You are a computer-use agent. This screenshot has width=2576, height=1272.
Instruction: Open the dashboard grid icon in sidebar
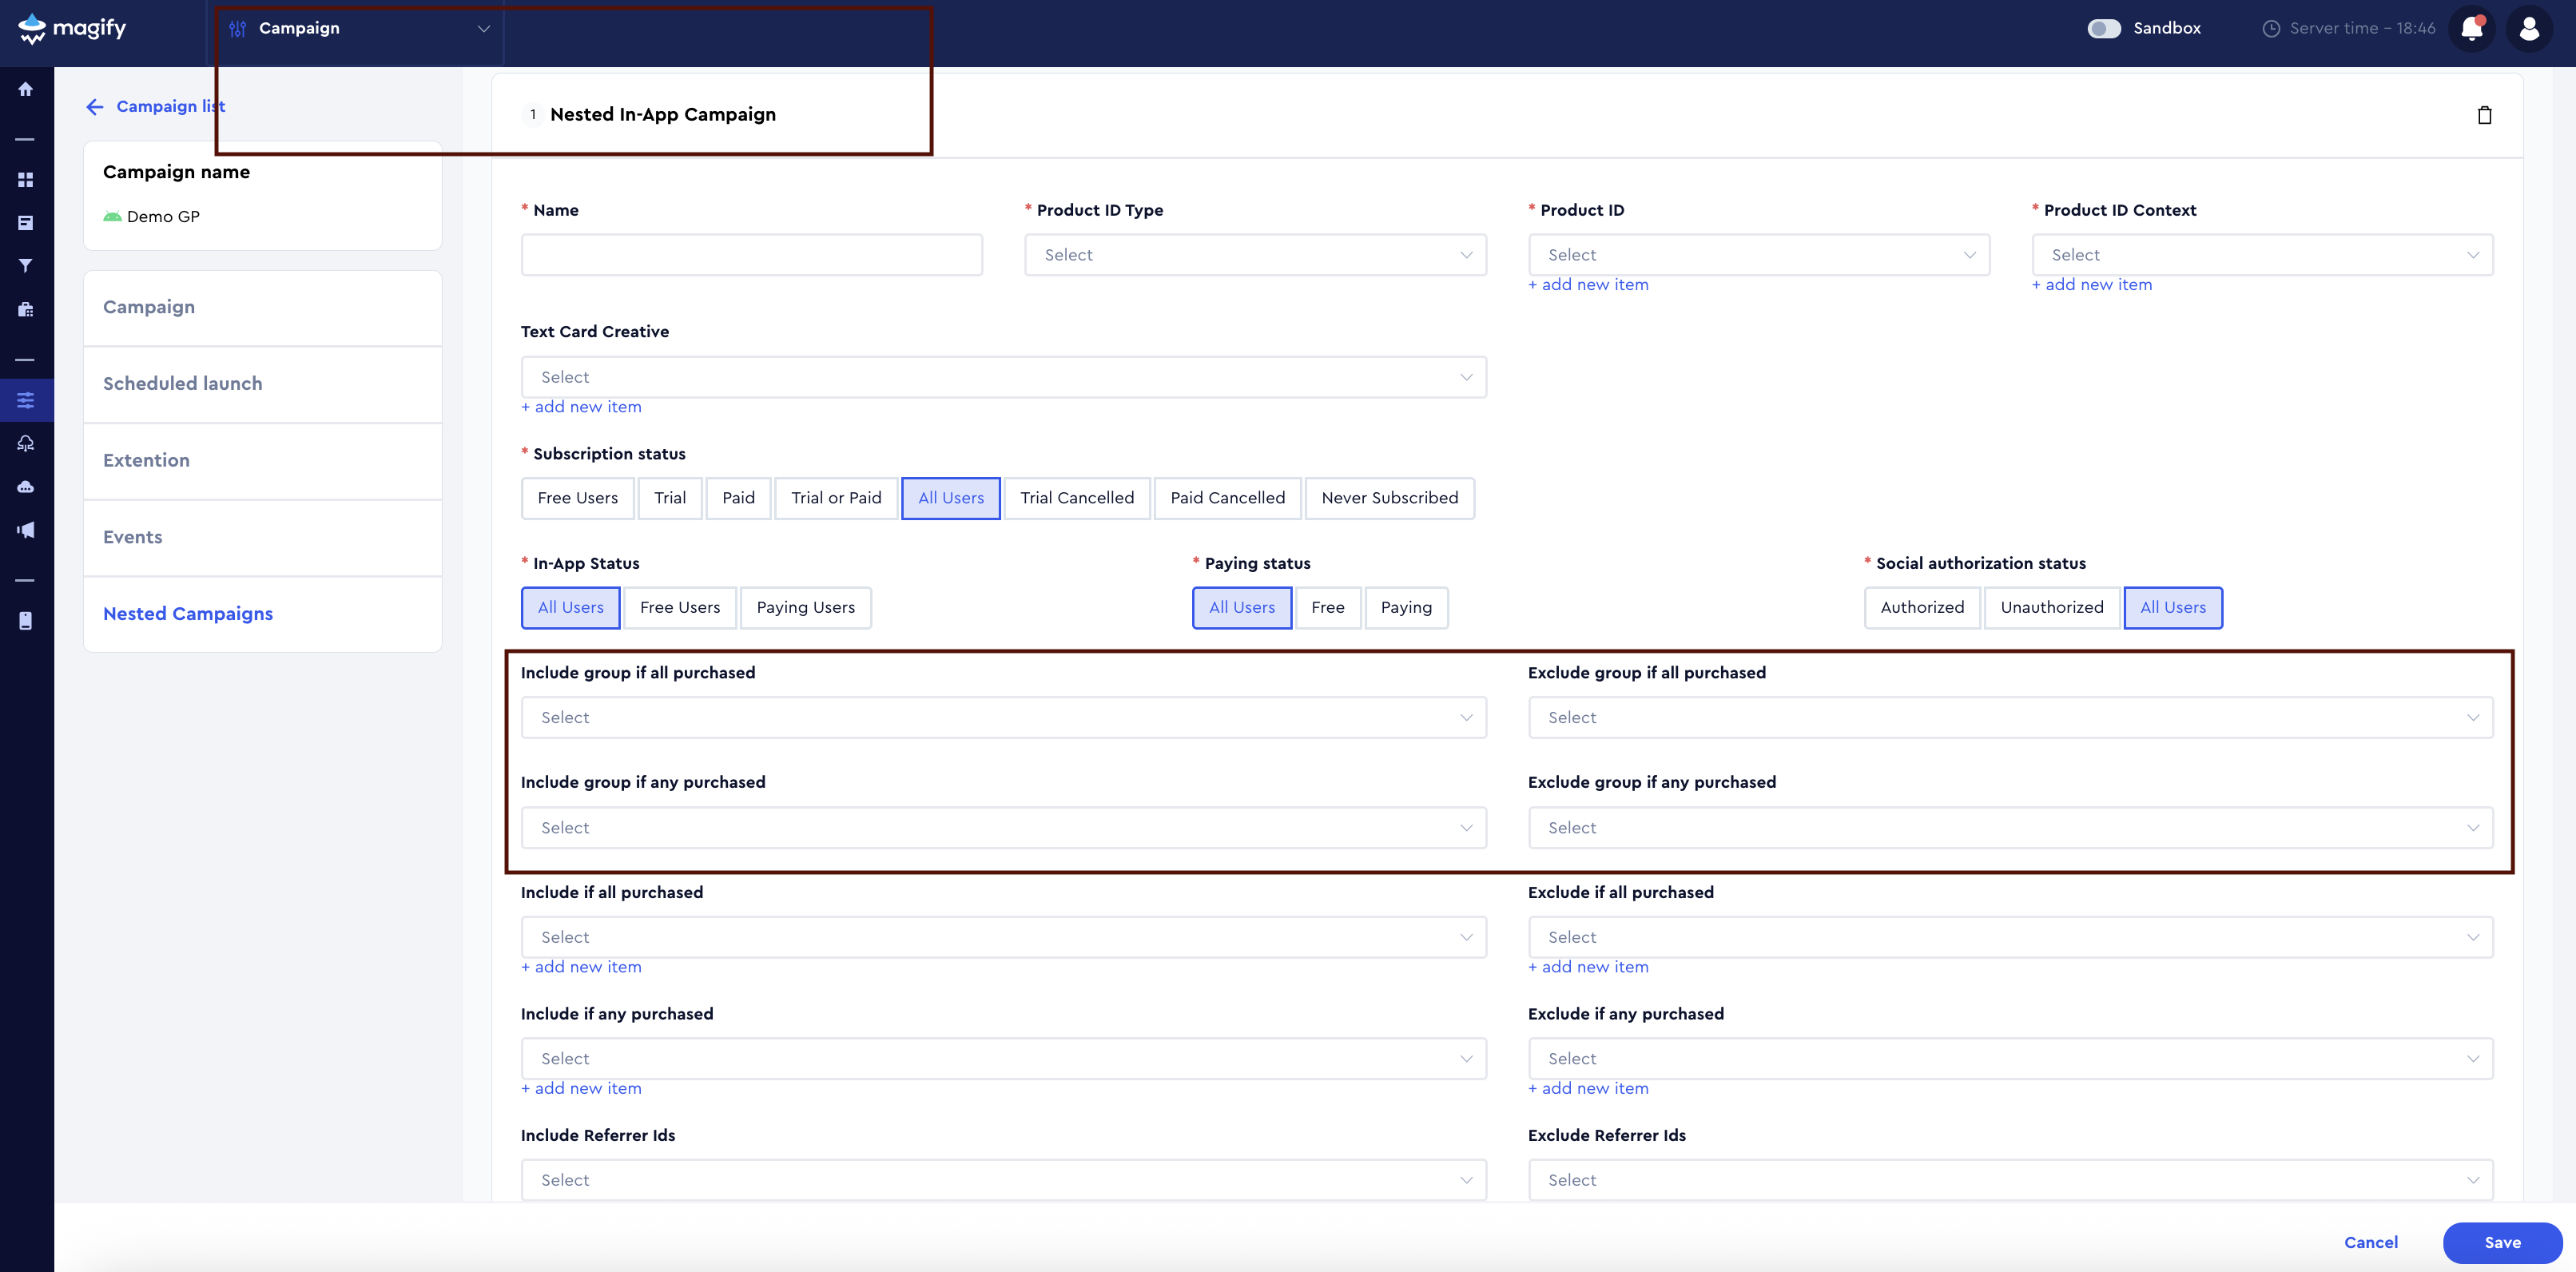coord(25,179)
